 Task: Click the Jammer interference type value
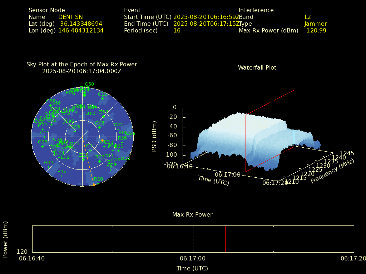tap(315, 24)
